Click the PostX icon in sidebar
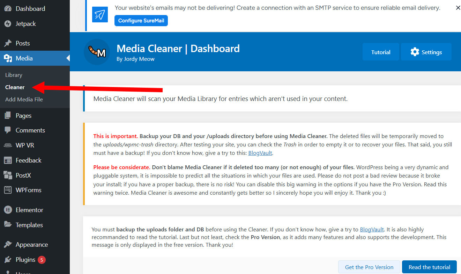Viewport: 461px width, 274px height. (x=8, y=175)
